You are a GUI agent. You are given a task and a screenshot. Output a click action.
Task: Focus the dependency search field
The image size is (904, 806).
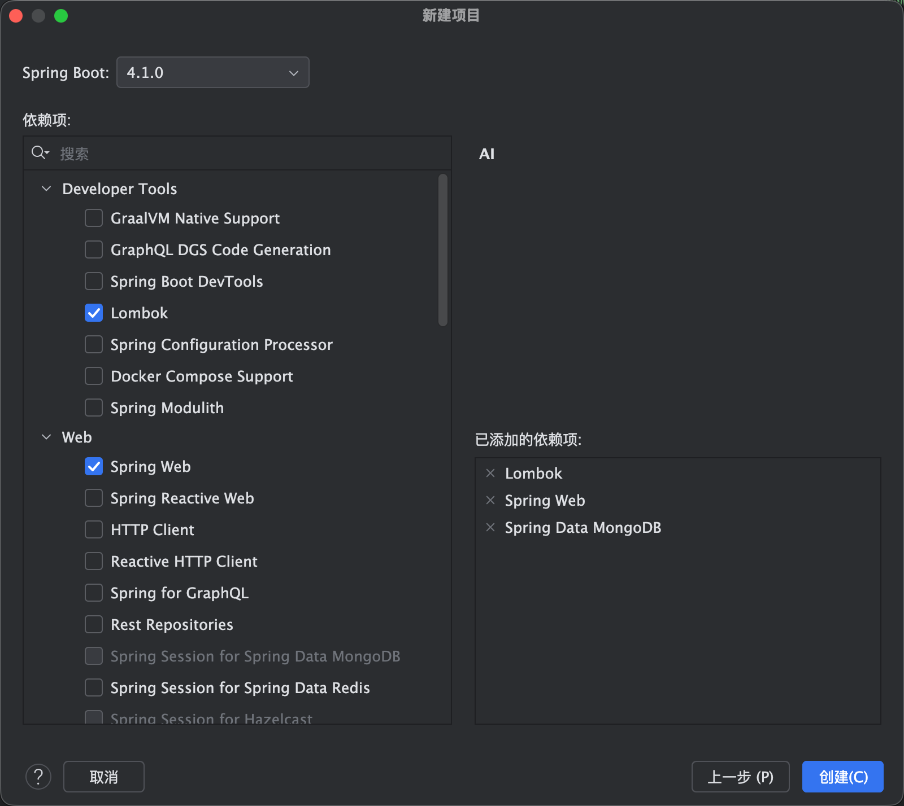[237, 153]
